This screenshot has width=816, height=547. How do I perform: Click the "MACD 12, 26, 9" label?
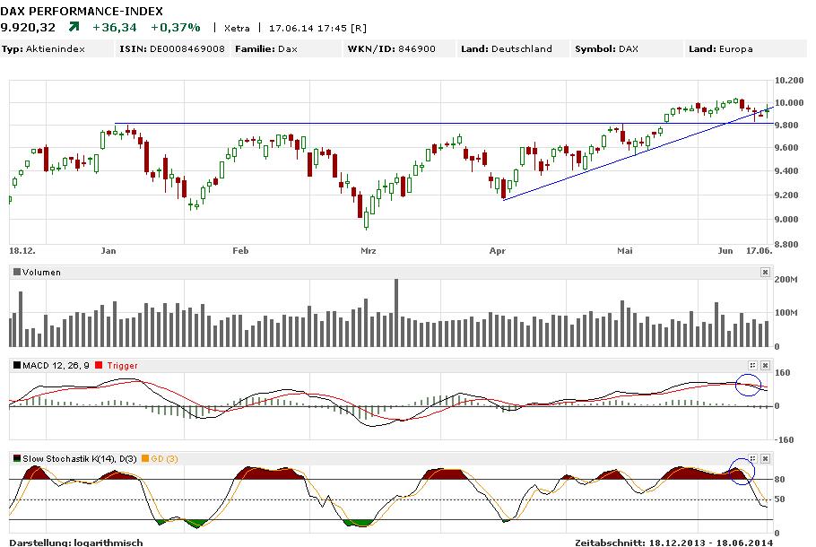pos(56,365)
